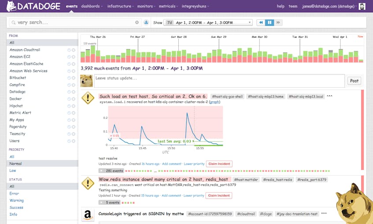Lower priority of the redis event
The width and height of the screenshot is (373, 224).
tap(194, 195)
